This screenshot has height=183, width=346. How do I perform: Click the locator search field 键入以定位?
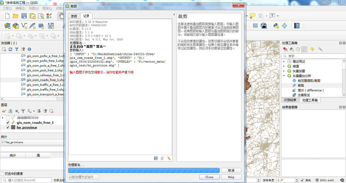27,180
